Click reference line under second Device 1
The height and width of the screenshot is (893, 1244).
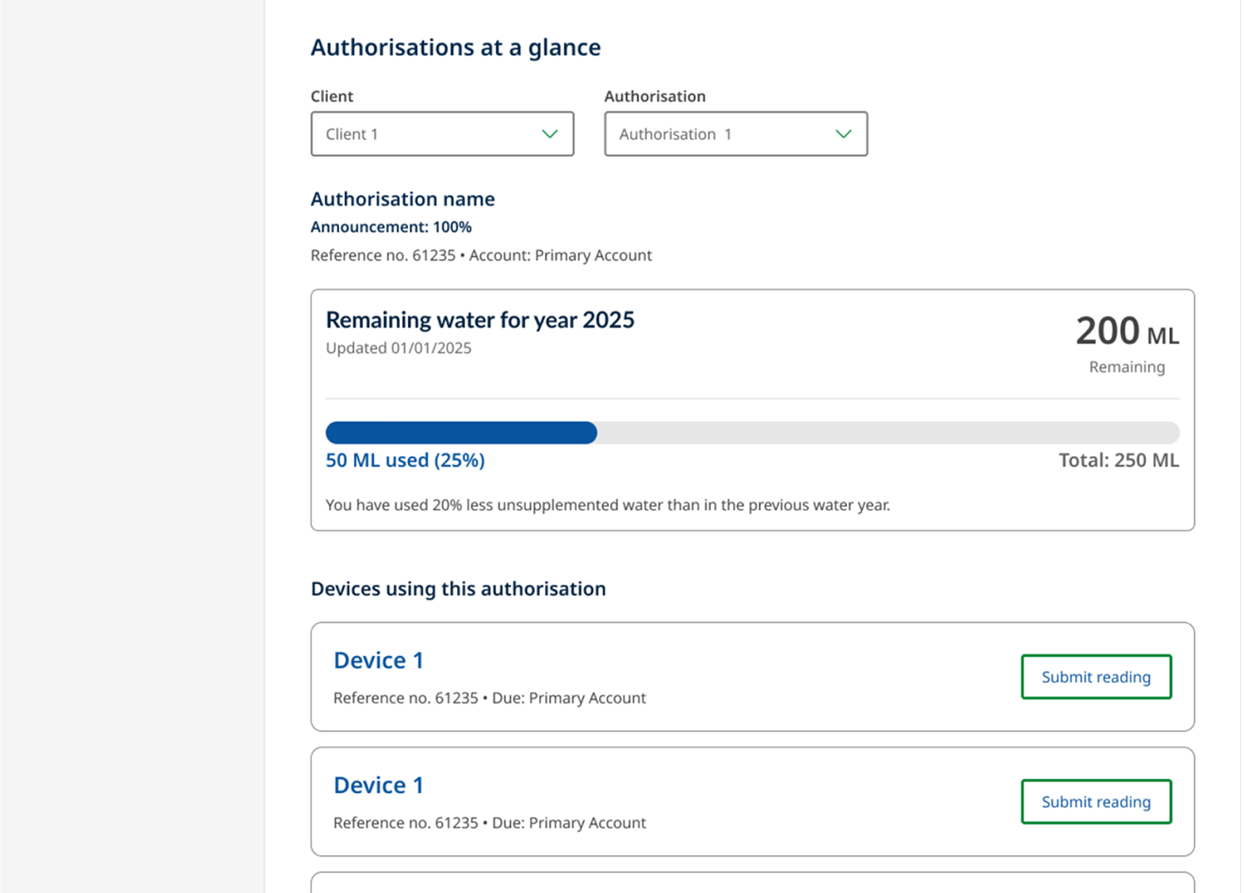point(490,823)
